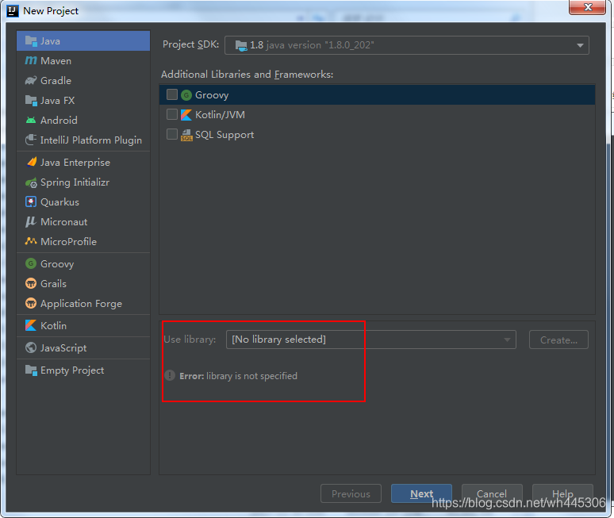This screenshot has height=518, width=614.
Task: Click 'Additional Libraries and Frameworks' label
Action: tap(247, 75)
